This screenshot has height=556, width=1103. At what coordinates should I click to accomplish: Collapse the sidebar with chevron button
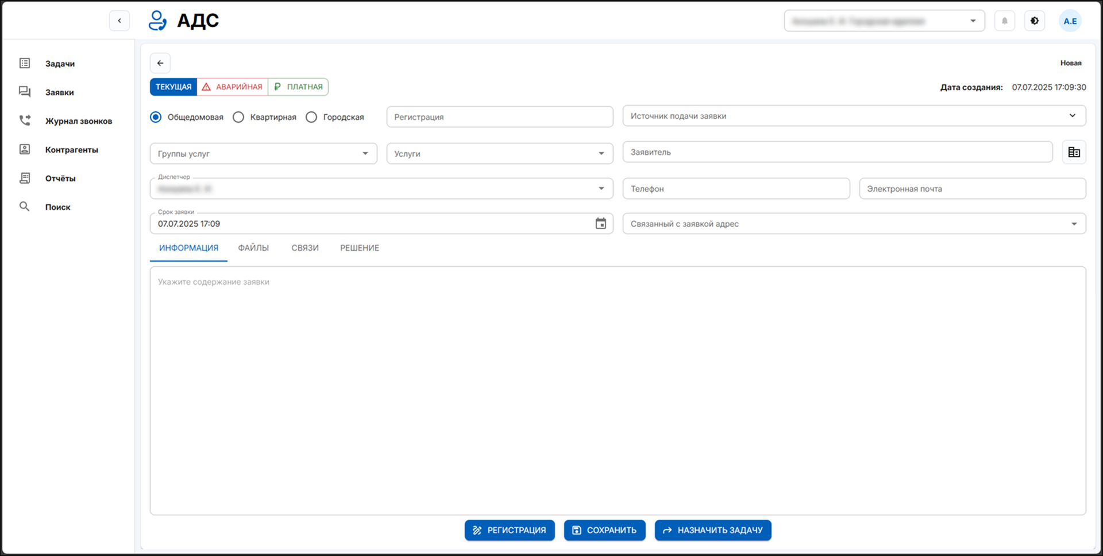pos(119,21)
